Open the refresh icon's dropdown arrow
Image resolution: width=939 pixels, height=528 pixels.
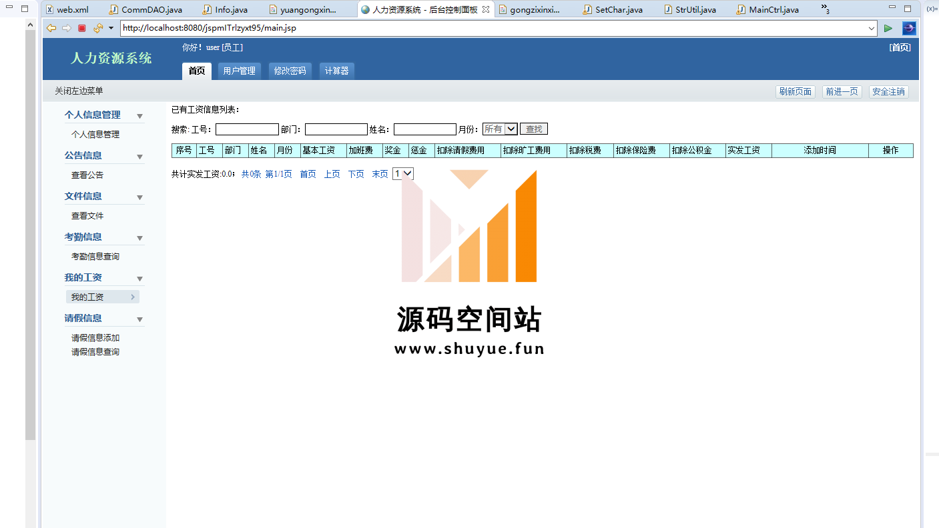[111, 28]
